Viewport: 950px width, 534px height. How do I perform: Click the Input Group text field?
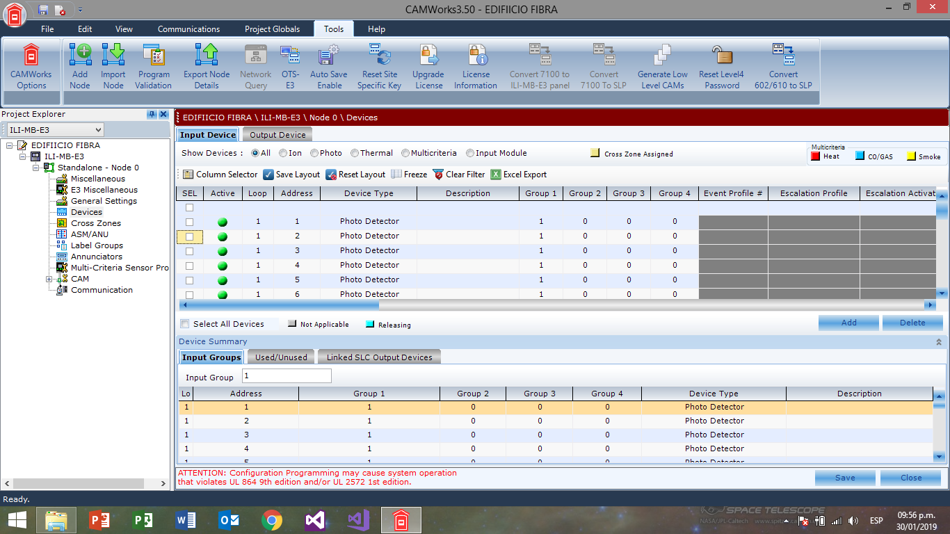pos(287,376)
